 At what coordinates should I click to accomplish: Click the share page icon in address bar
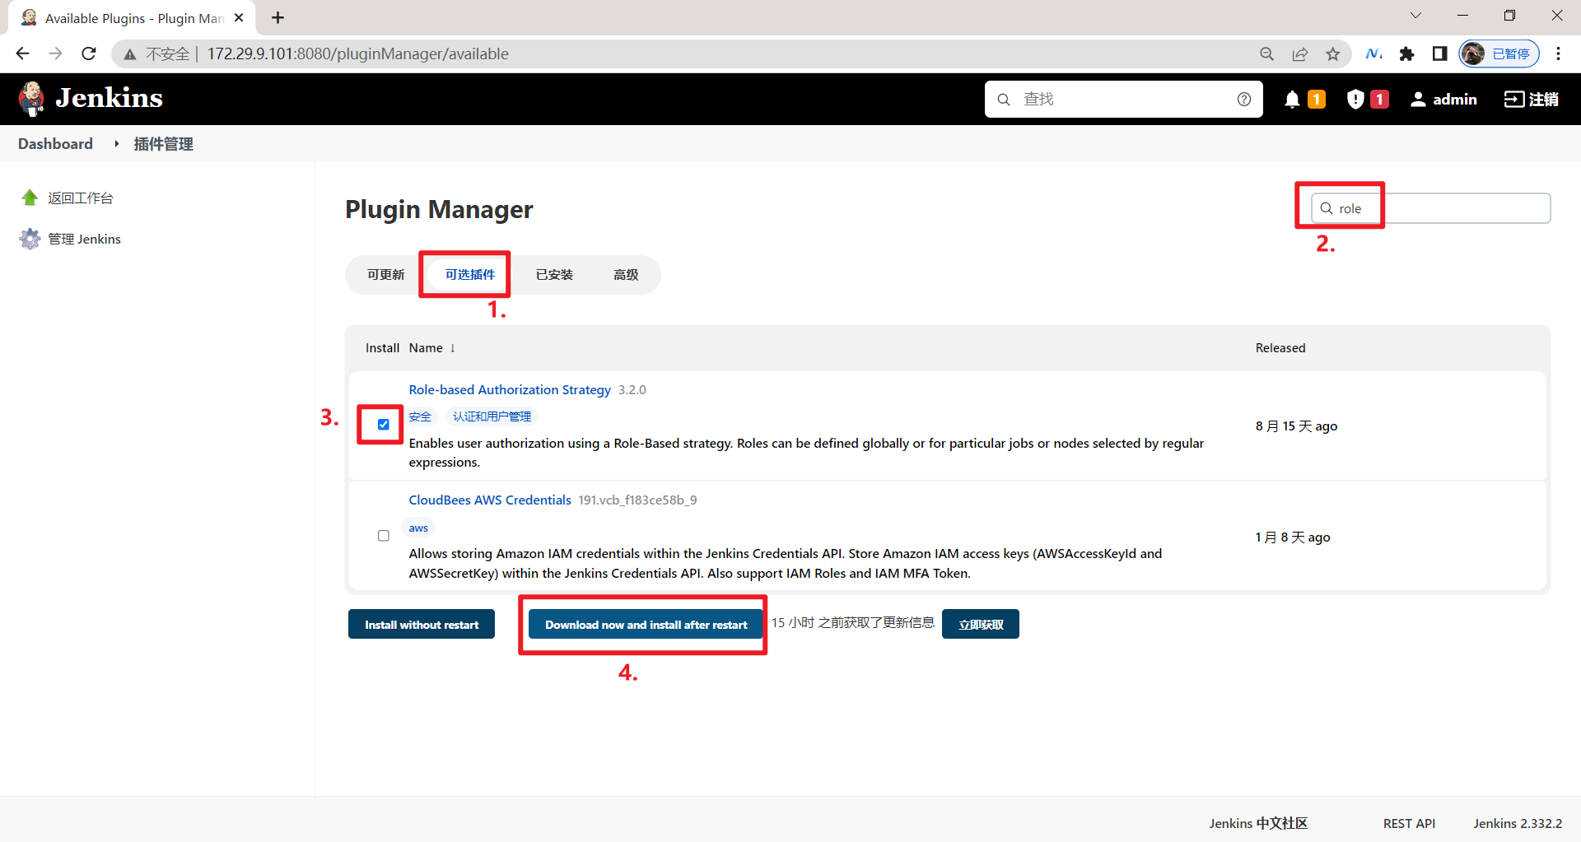click(1300, 53)
